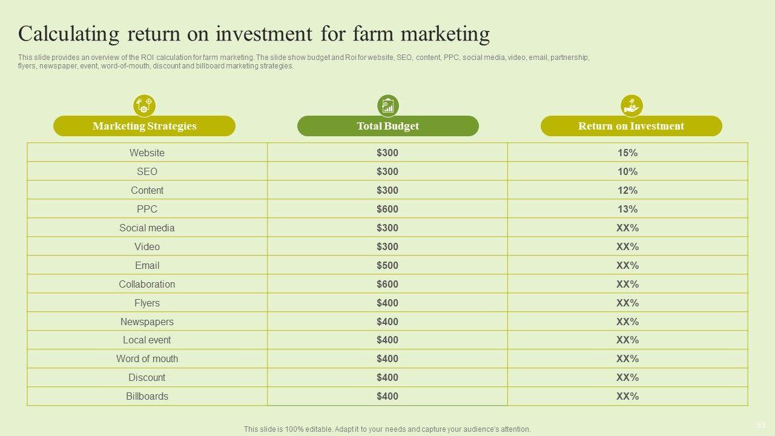Click the 15% ROI value for Website

pos(627,153)
